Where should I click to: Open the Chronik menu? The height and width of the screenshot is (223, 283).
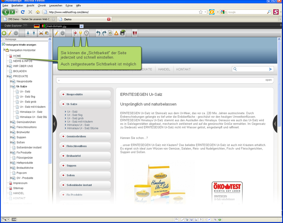click(42, 6)
